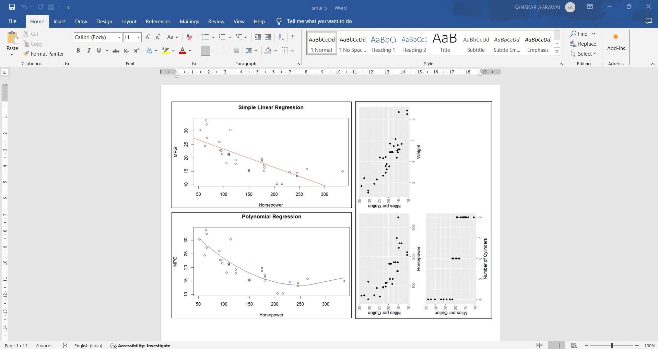Screen dimensions: 658x349
Task: Open the References ribbon tab
Action: 157,21
